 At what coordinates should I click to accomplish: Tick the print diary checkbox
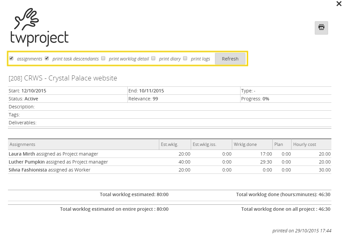click(x=153, y=58)
